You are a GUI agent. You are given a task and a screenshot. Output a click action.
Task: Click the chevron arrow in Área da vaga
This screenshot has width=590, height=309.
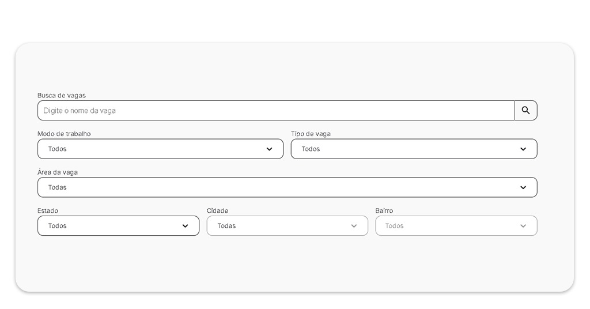click(523, 187)
